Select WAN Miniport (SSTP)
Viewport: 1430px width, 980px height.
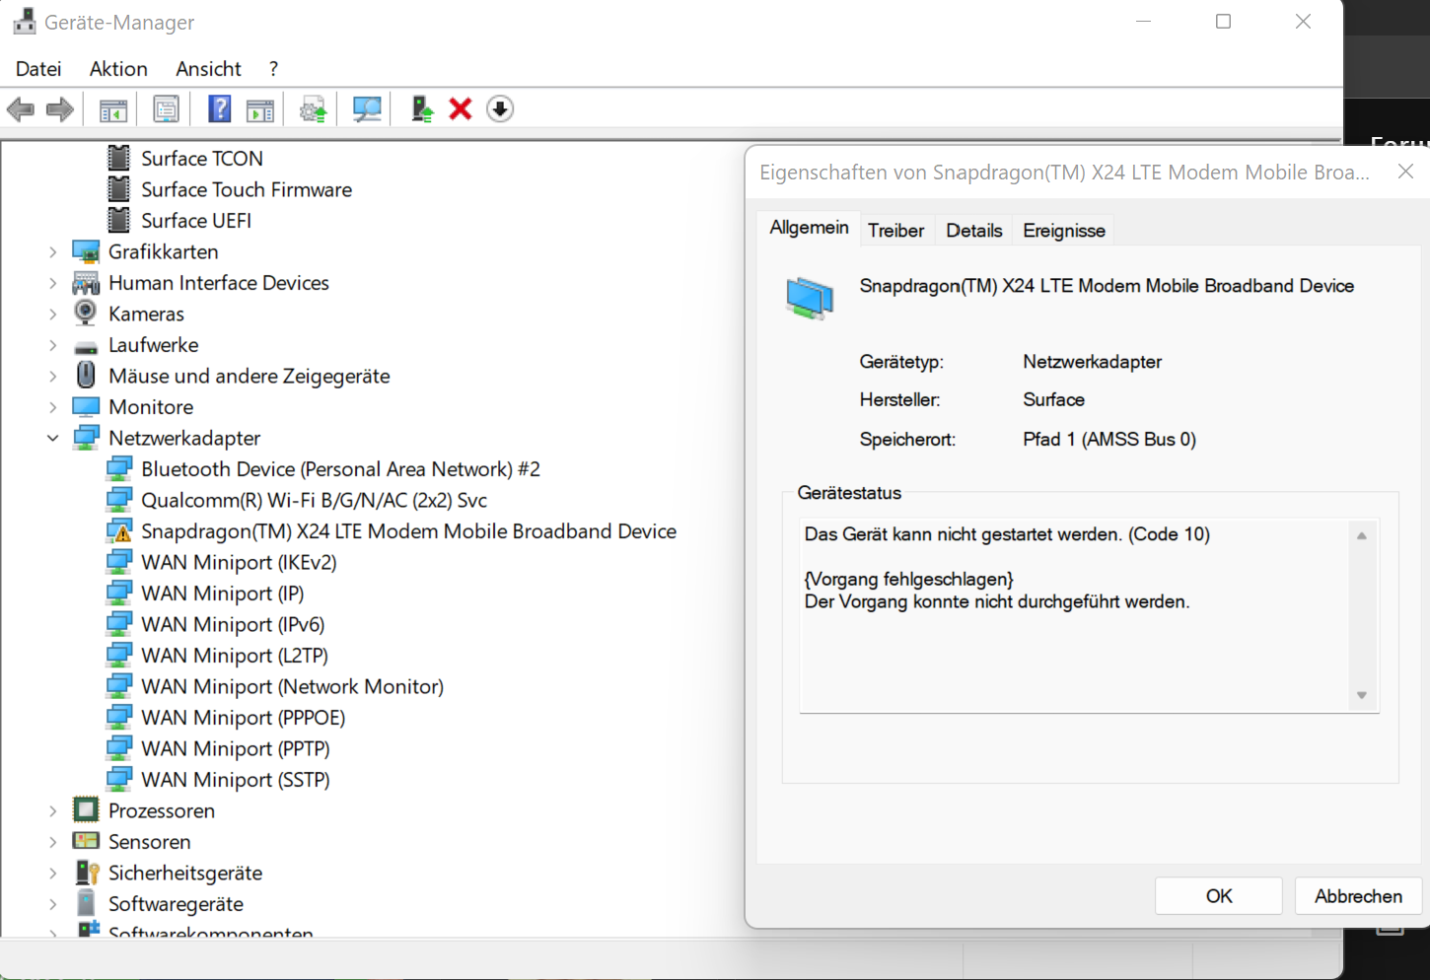pos(236,780)
